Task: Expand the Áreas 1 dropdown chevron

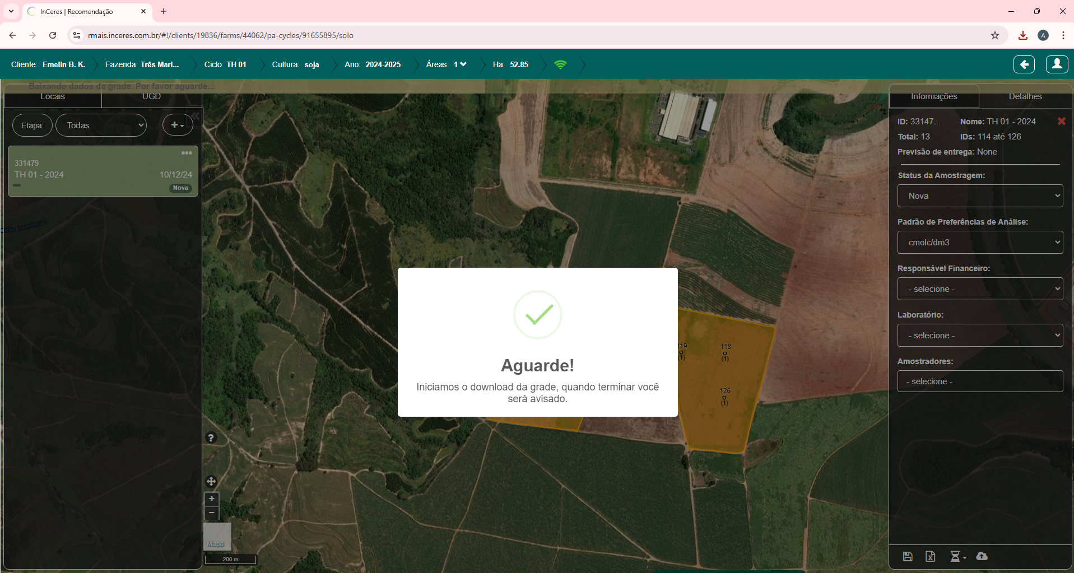Action: tap(463, 64)
